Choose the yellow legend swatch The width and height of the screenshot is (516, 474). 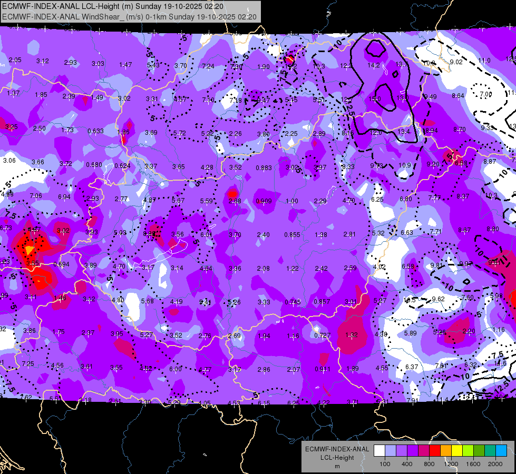tap(457, 451)
